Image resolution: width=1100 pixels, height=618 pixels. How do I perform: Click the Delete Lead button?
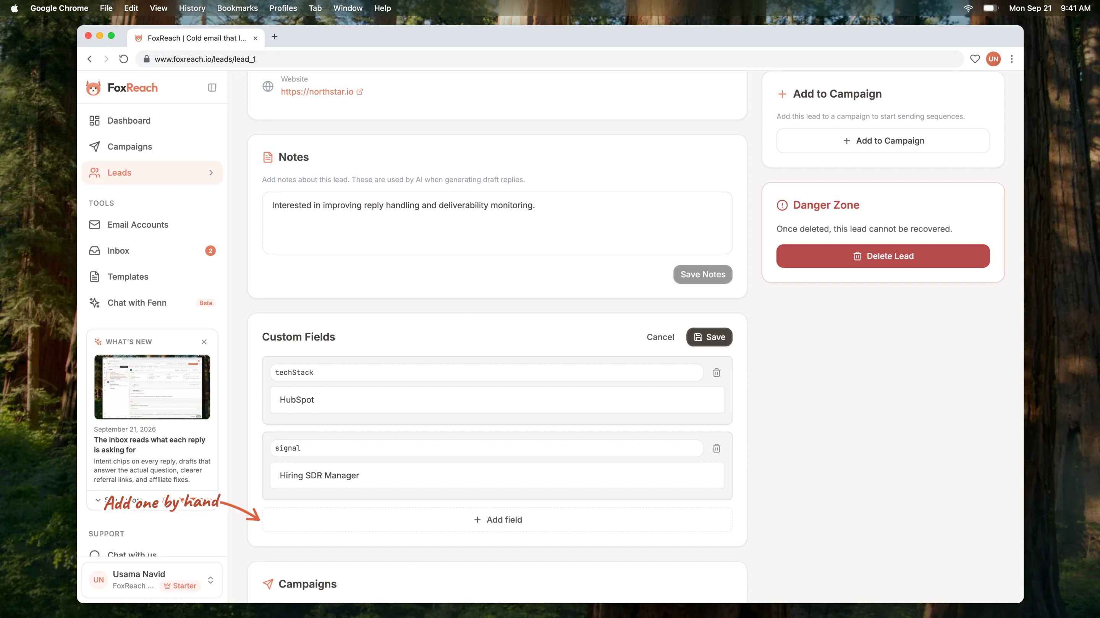tap(883, 256)
